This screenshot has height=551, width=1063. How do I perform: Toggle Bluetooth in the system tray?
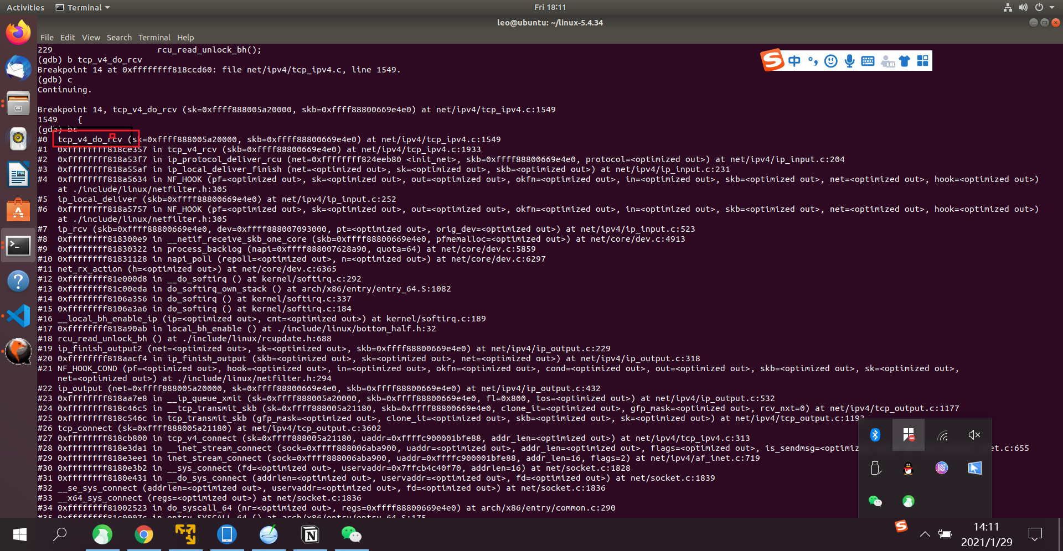click(876, 435)
